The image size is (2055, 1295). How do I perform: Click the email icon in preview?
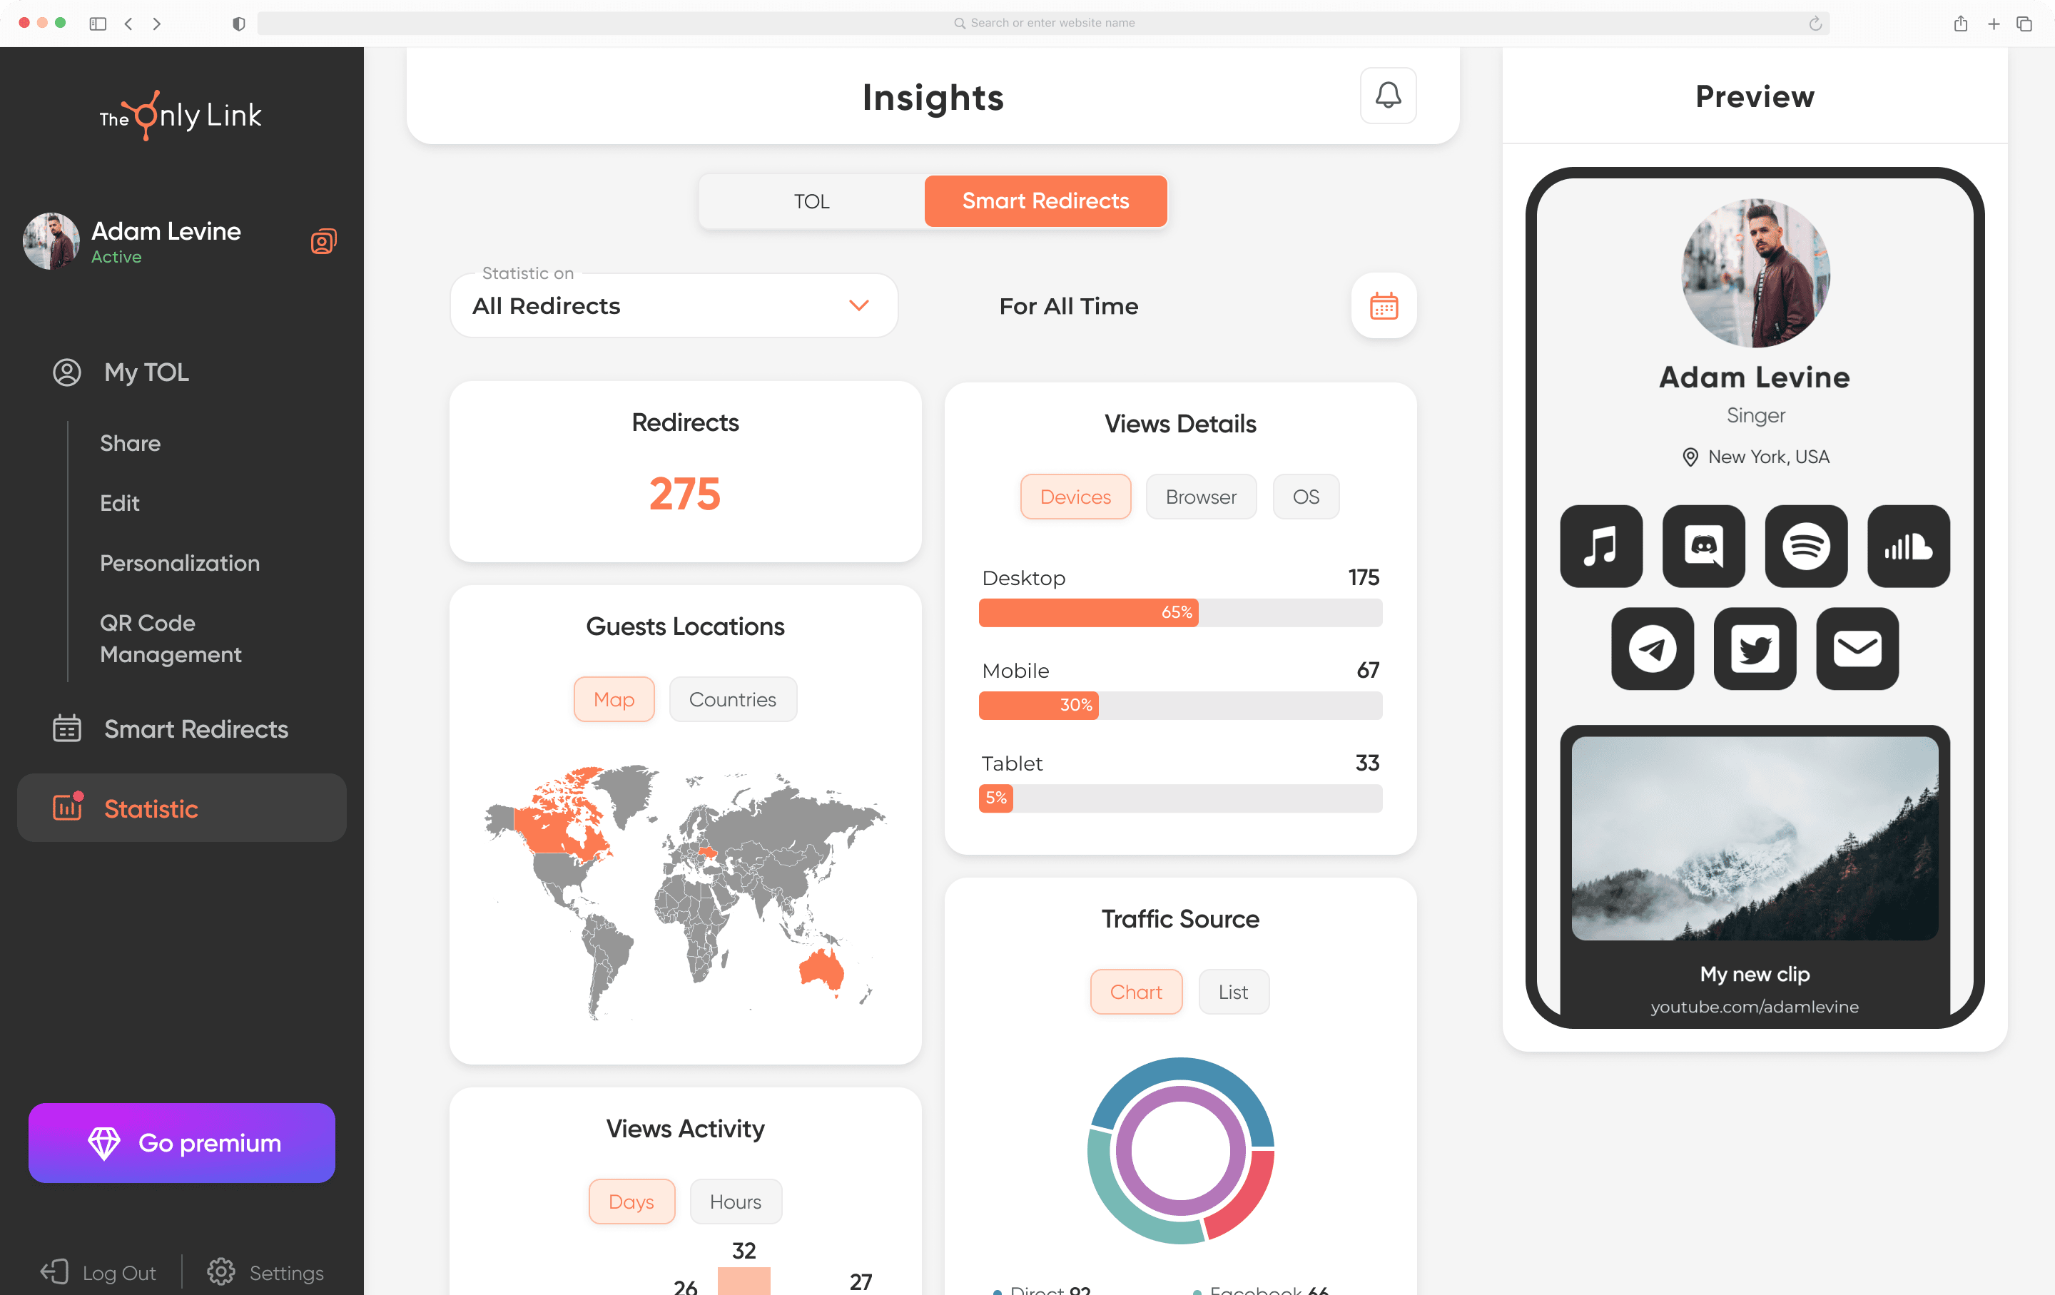tap(1857, 648)
